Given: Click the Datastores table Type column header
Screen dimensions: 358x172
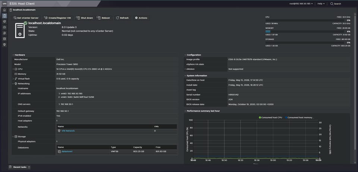Looking at the screenshot, I should coord(121,147).
